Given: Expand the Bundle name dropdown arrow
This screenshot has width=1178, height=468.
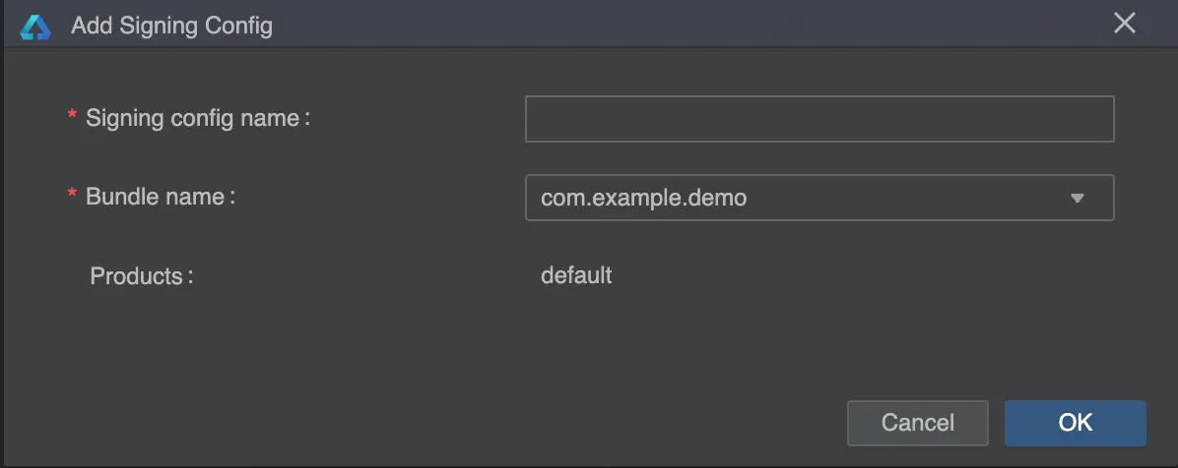Looking at the screenshot, I should pos(1078,198).
